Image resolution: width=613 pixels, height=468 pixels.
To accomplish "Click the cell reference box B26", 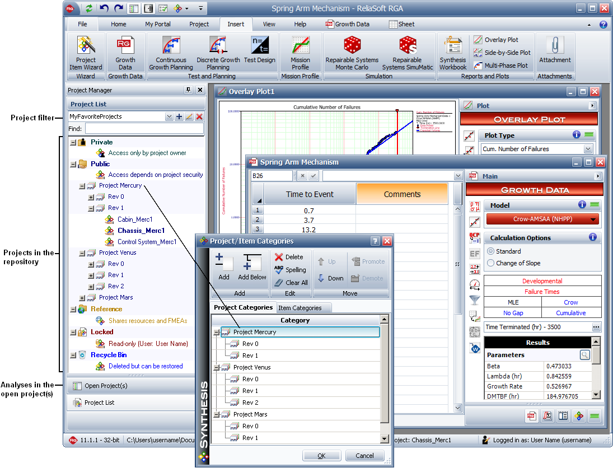I will (x=272, y=176).
